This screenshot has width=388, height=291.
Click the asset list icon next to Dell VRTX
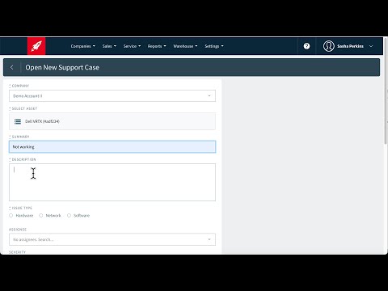[x=18, y=121]
